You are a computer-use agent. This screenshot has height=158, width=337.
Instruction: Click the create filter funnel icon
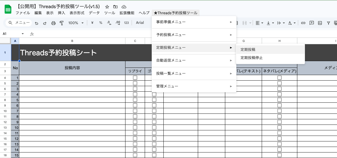coord(329,23)
